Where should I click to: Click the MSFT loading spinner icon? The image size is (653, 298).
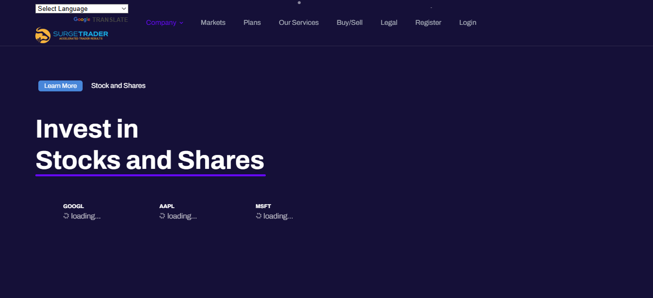pos(257,216)
